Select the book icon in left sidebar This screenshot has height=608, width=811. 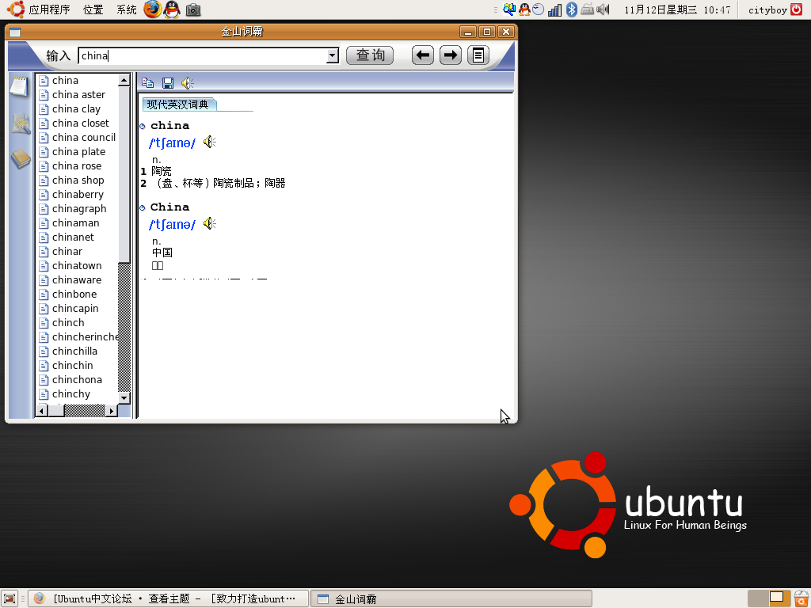coord(21,159)
